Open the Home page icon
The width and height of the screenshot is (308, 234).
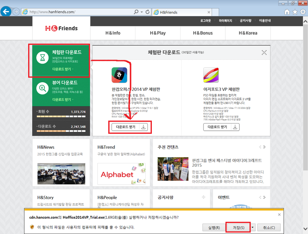point(287,12)
